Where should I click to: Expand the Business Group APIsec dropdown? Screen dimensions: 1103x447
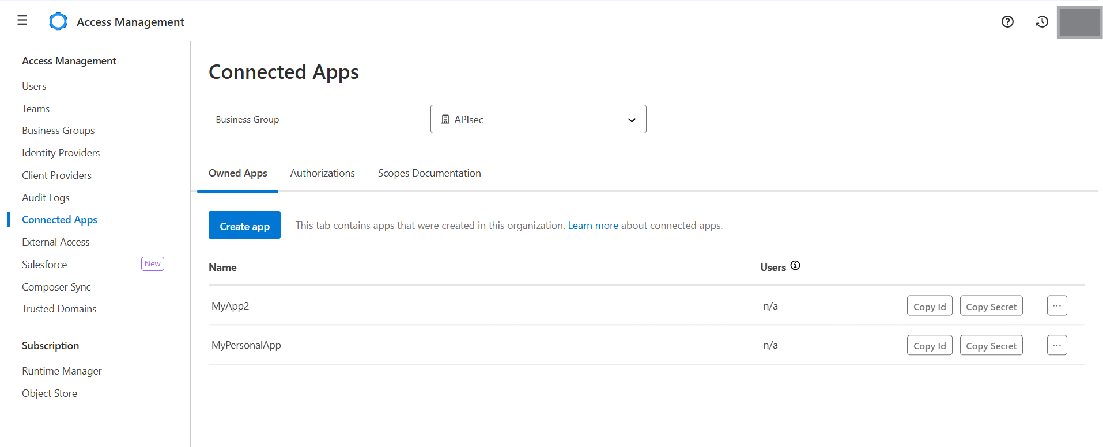(x=538, y=119)
